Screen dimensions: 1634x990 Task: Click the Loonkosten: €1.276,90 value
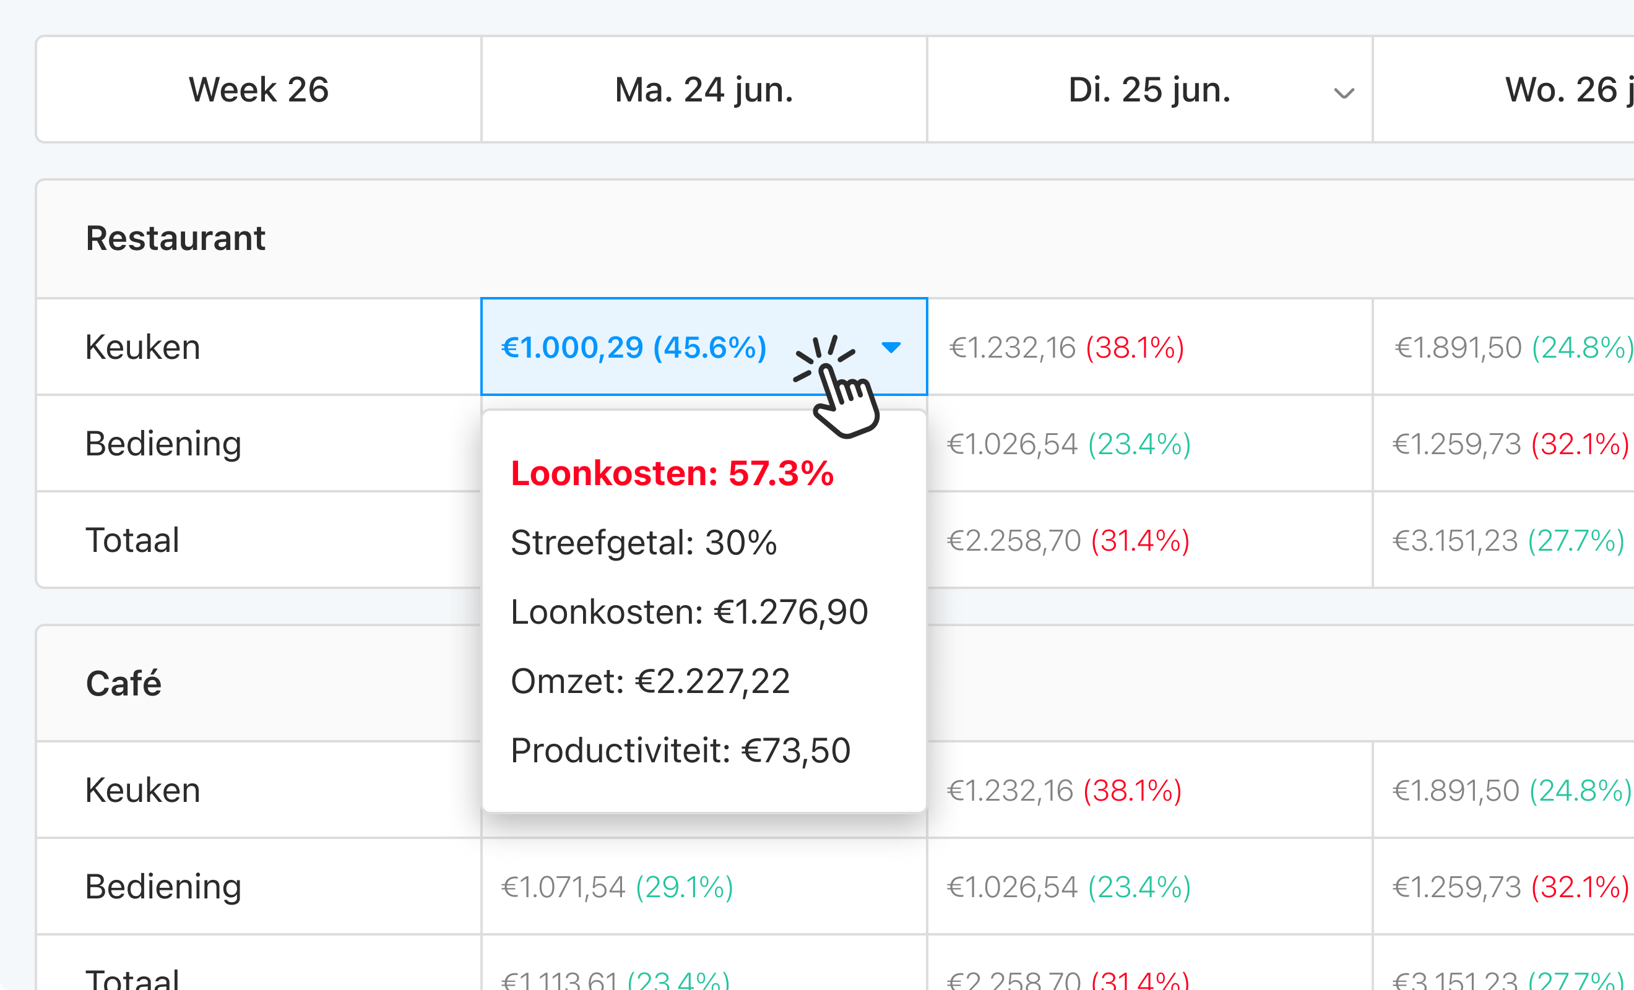[x=688, y=611]
